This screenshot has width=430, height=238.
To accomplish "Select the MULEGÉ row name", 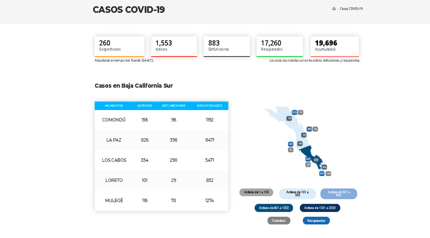I will (114, 200).
